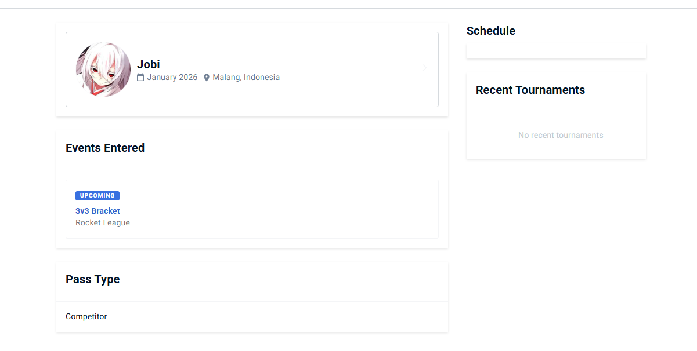Click the Events Entered section heading
The height and width of the screenshot is (351, 697).
pos(105,148)
